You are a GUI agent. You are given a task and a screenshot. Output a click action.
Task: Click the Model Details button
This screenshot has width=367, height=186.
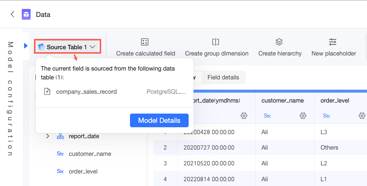[x=159, y=121]
